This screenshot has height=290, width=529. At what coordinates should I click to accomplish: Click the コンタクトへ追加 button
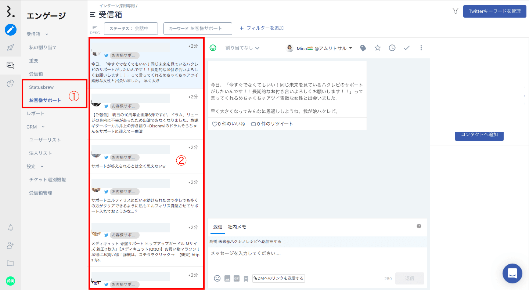[x=479, y=135]
